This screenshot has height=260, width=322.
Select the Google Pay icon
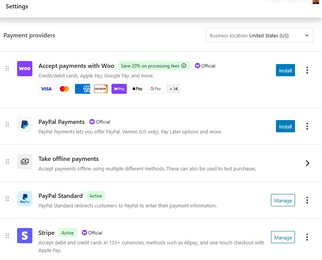point(155,88)
